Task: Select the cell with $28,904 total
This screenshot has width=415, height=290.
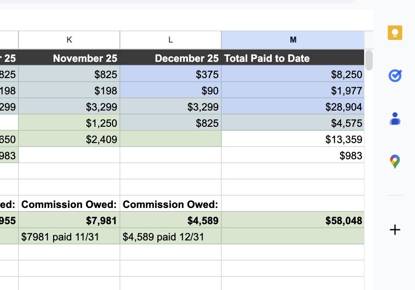Action: coord(293,107)
